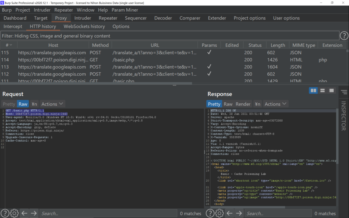
Task: Open Response search help icon
Action: click(210, 213)
